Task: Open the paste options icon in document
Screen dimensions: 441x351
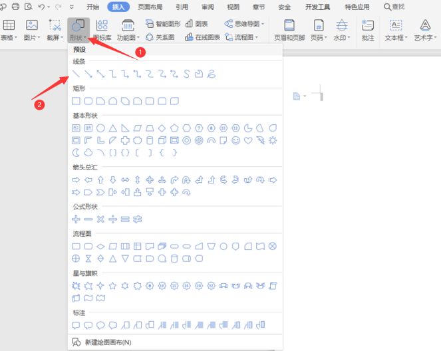Action: coord(297,96)
